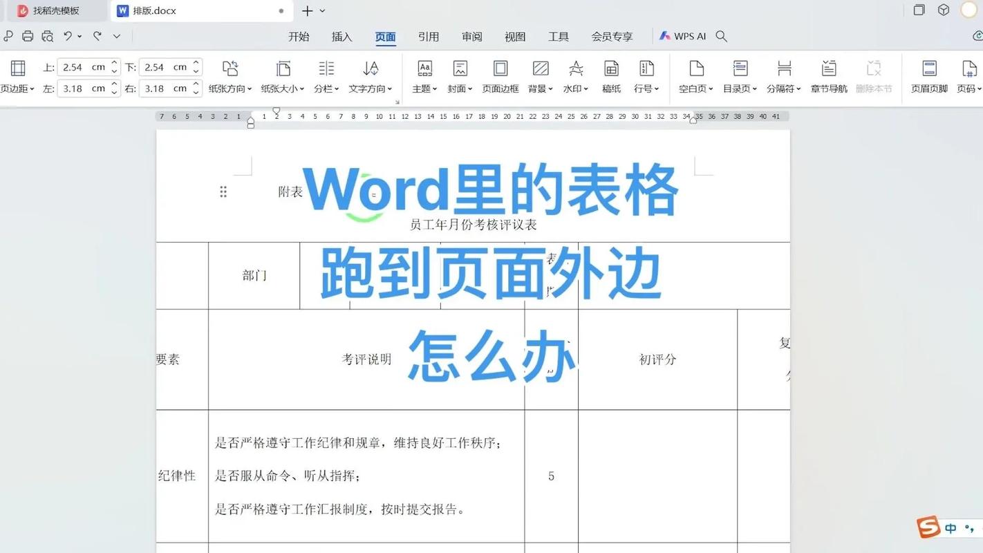Open 纸张方向 paper orientation options

[x=230, y=76]
